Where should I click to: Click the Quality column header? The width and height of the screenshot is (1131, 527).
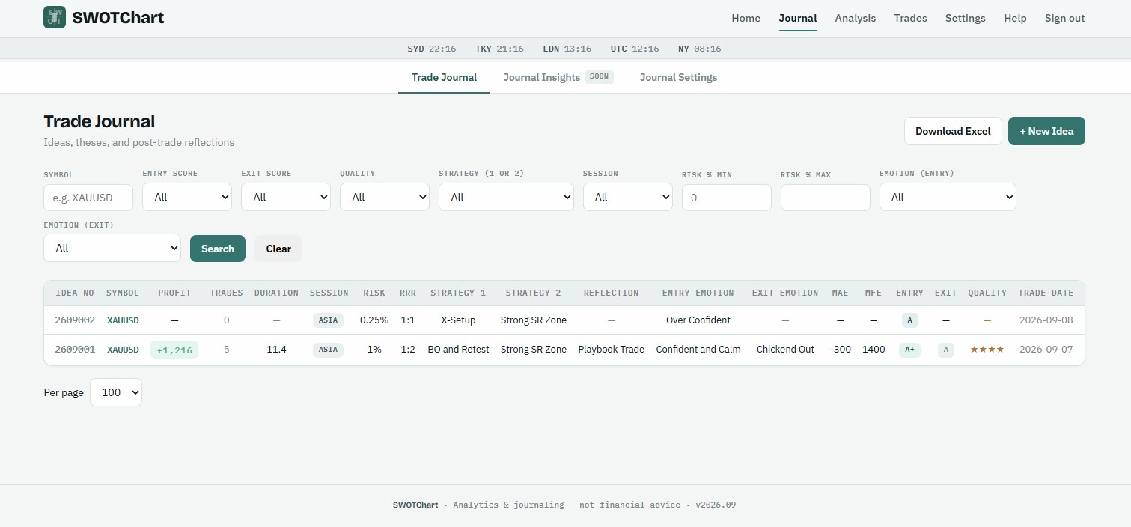tap(987, 293)
